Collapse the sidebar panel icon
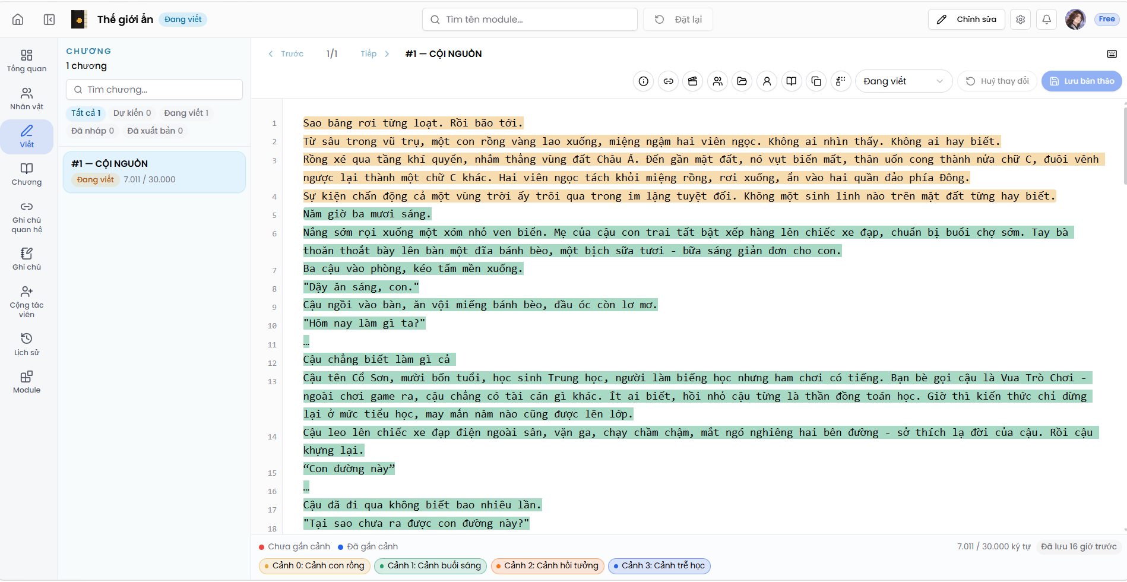The width and height of the screenshot is (1127, 582). pyautogui.click(x=49, y=20)
